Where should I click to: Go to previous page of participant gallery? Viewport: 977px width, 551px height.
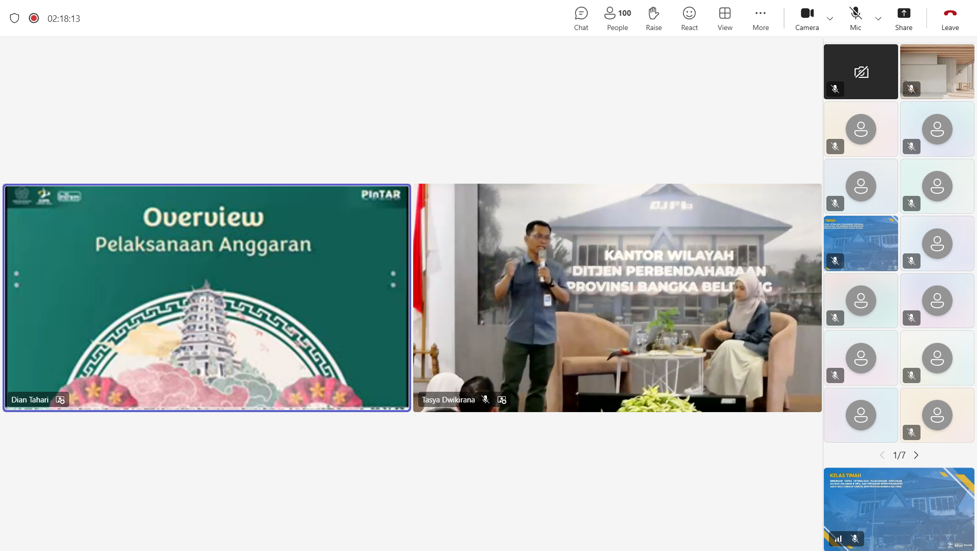(x=882, y=455)
